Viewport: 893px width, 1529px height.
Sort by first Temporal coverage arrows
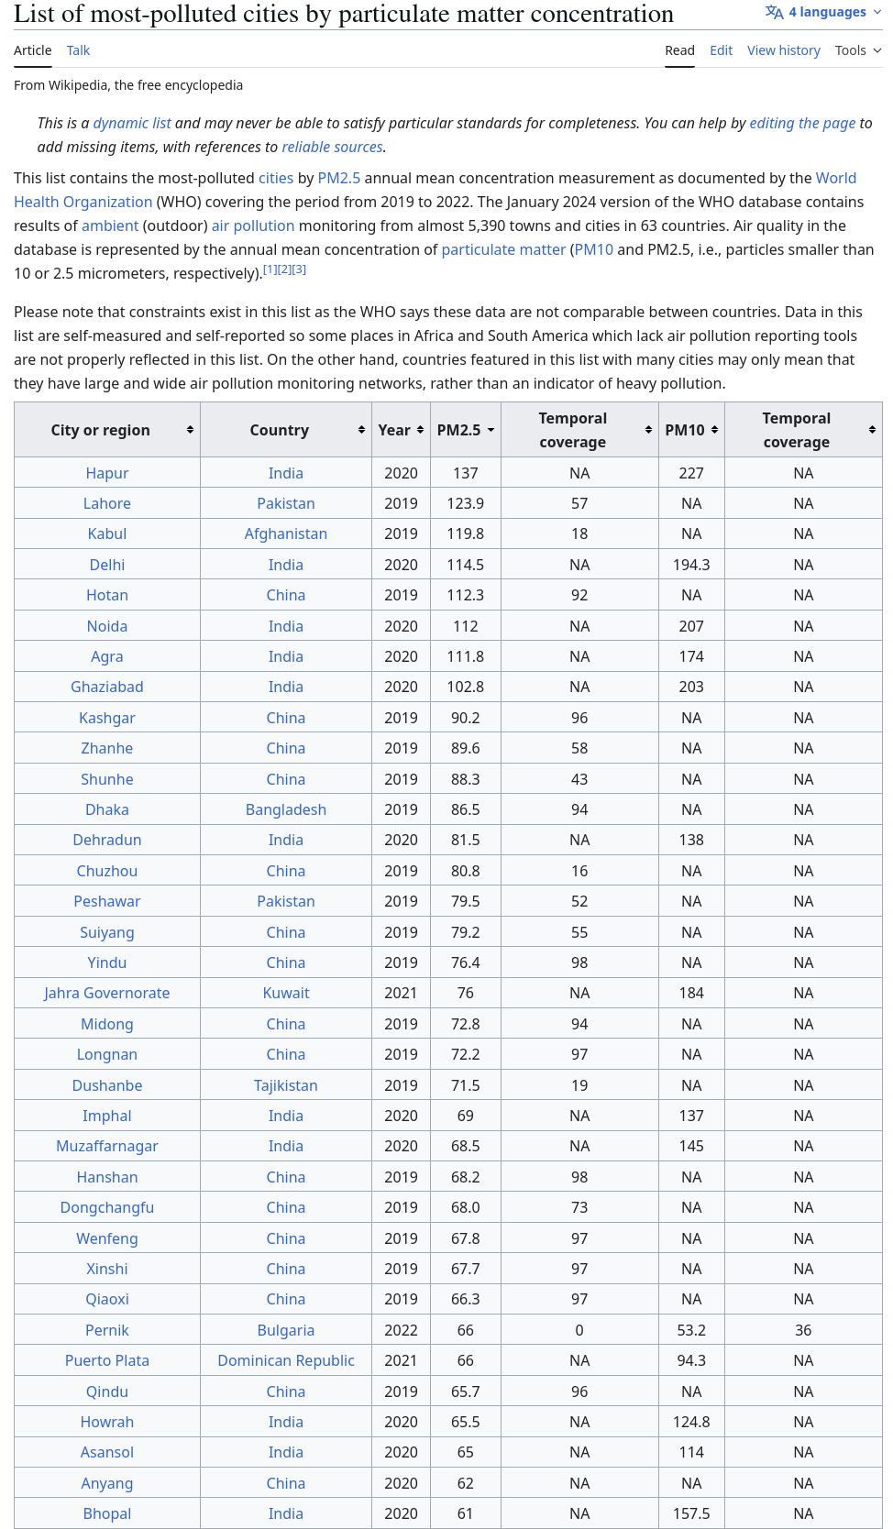pyautogui.click(x=648, y=430)
